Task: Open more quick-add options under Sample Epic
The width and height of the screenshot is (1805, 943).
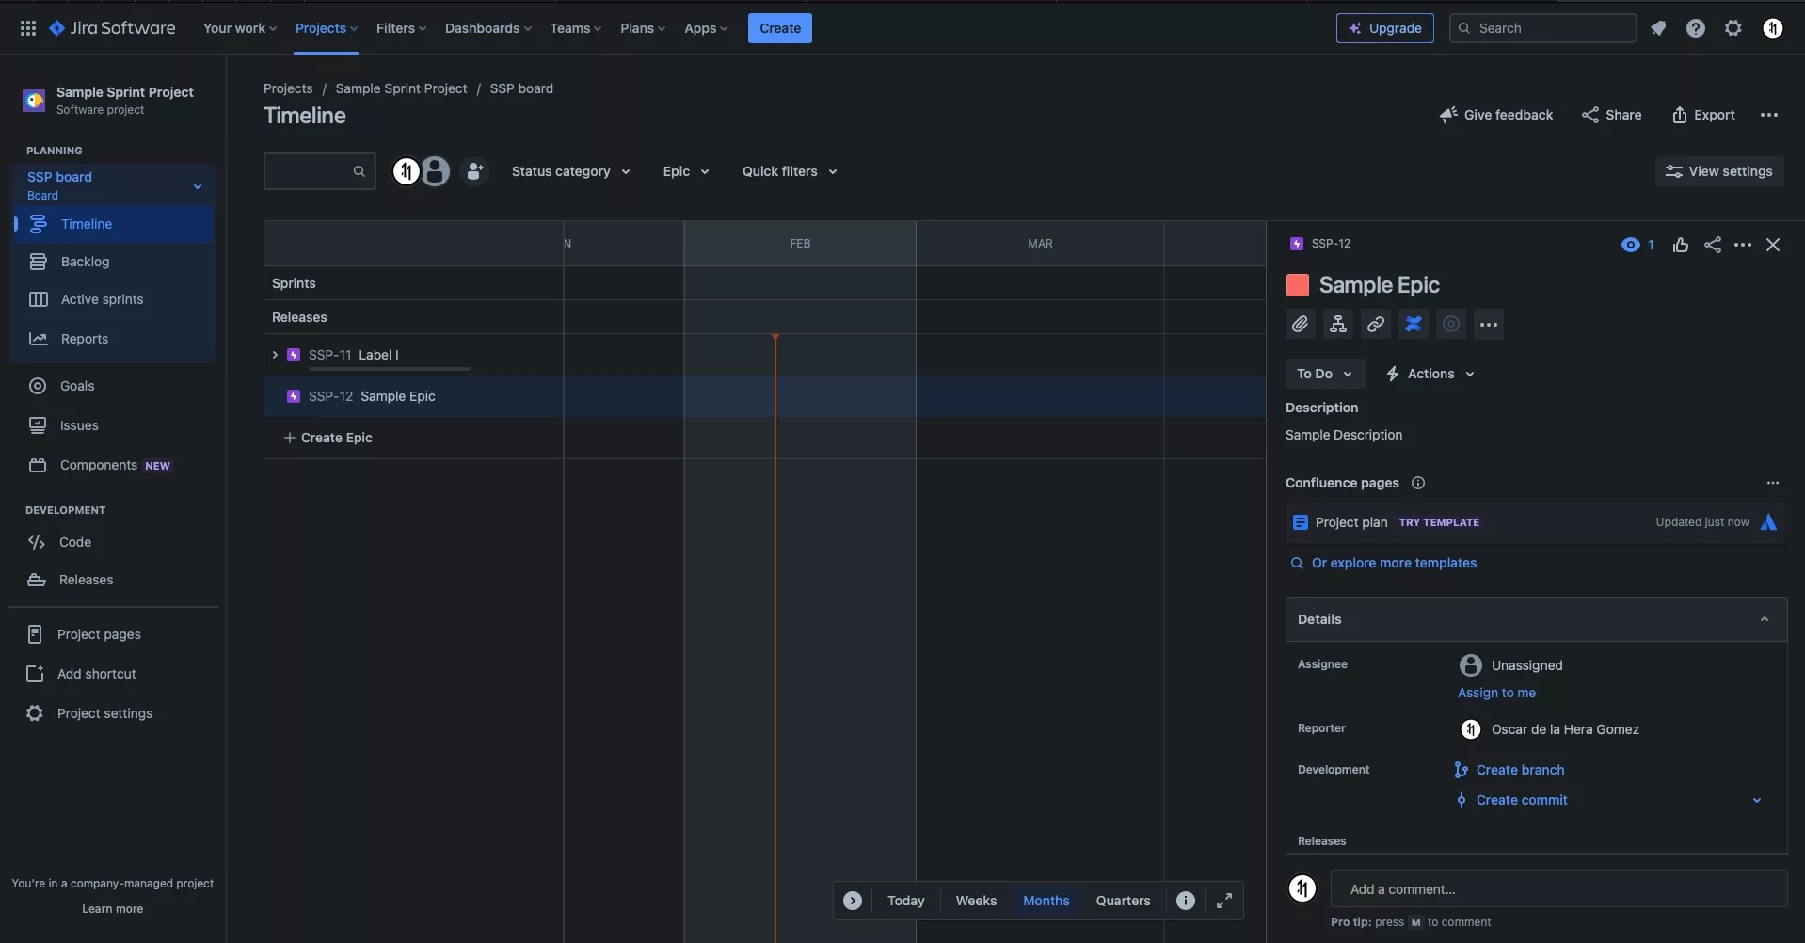Action: coord(1489,324)
